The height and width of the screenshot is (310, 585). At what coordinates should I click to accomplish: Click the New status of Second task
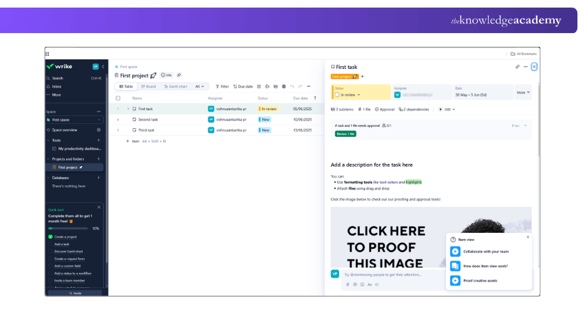[x=265, y=119]
